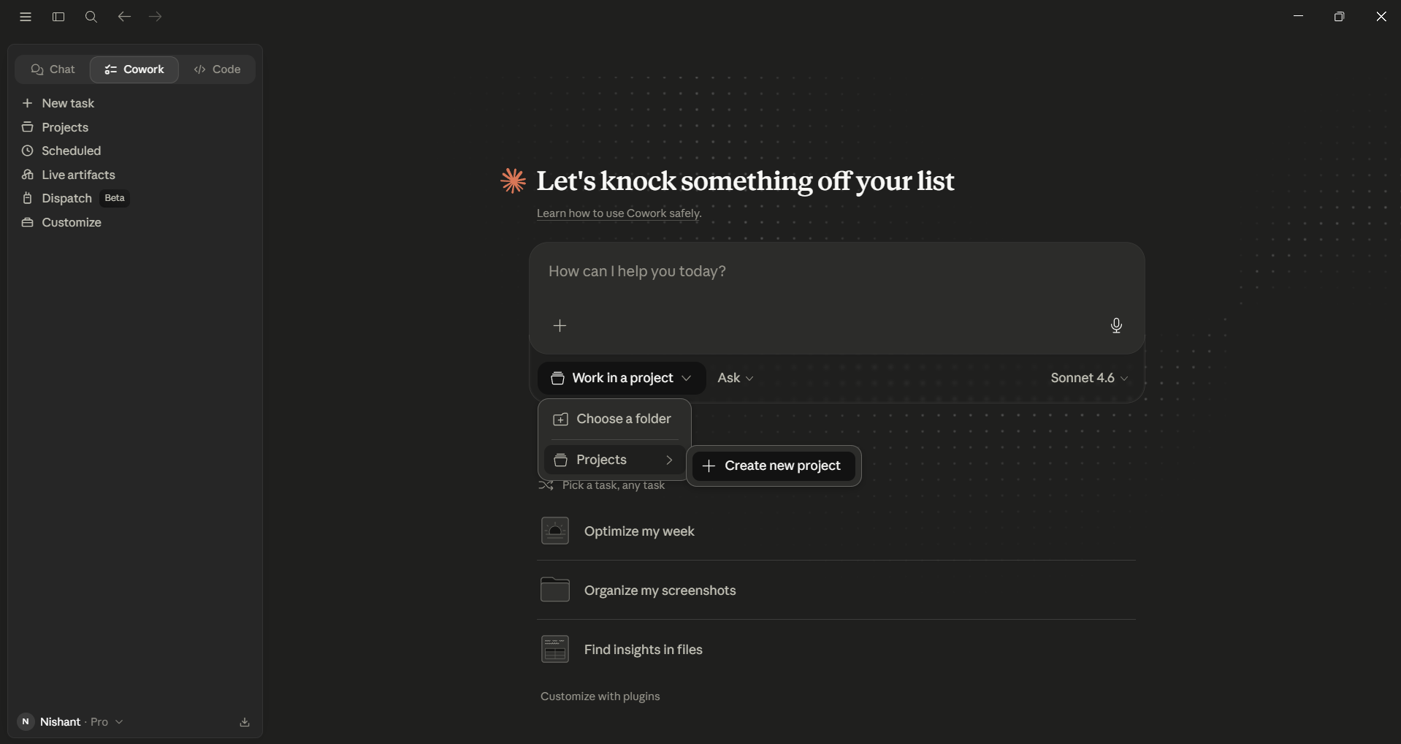The width and height of the screenshot is (1401, 744).
Task: Switch to the Chat tab
Action: click(x=53, y=69)
